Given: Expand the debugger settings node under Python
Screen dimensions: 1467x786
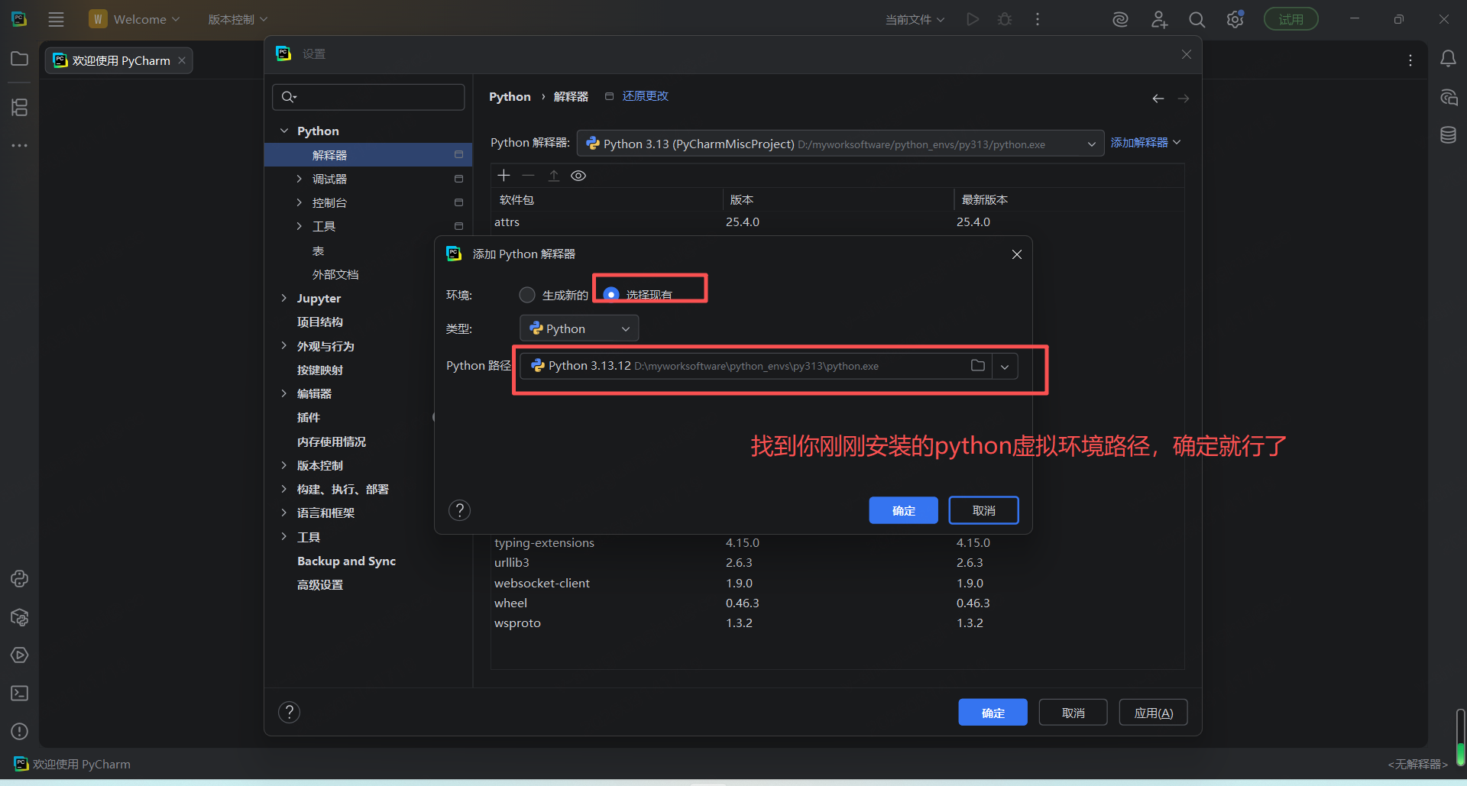Looking at the screenshot, I should 300,179.
